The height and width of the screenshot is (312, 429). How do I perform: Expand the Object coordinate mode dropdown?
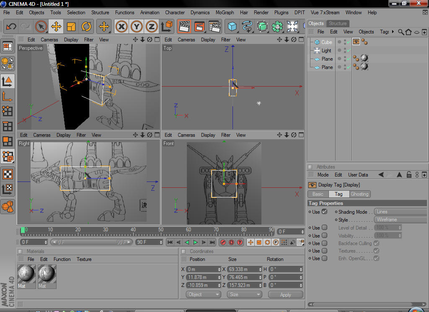point(203,294)
